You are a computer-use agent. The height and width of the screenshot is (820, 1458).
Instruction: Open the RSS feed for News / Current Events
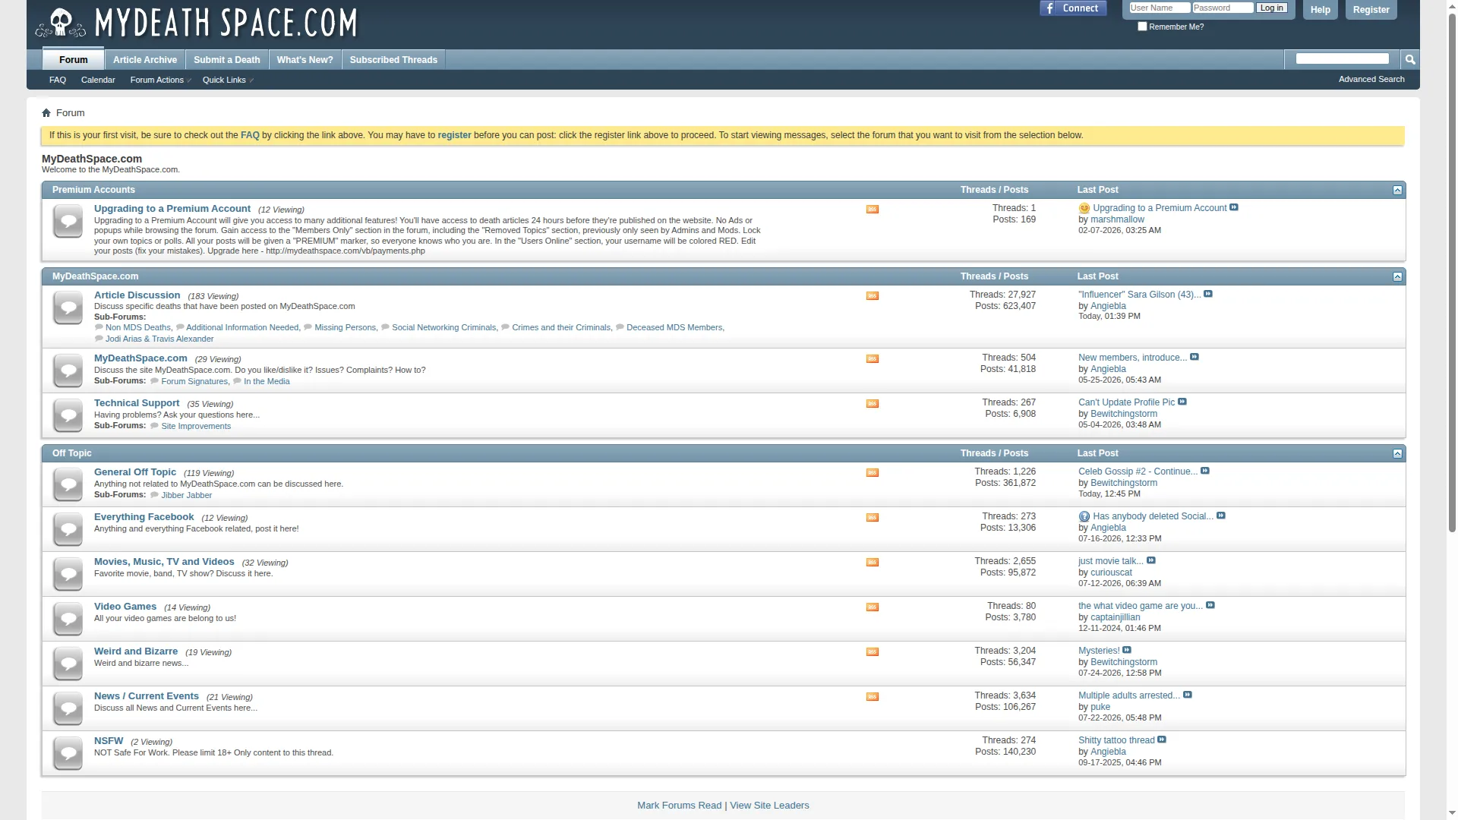click(873, 697)
